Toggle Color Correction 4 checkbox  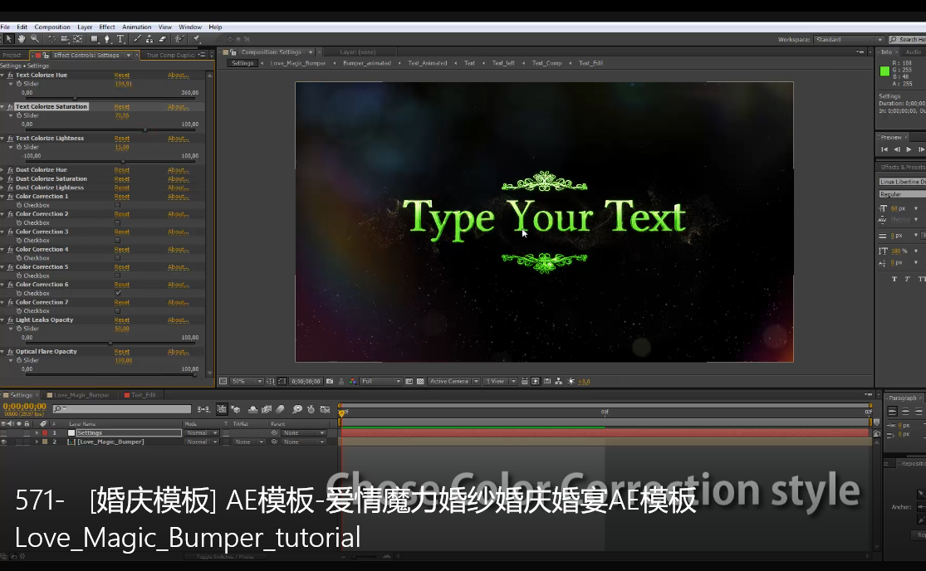(118, 258)
